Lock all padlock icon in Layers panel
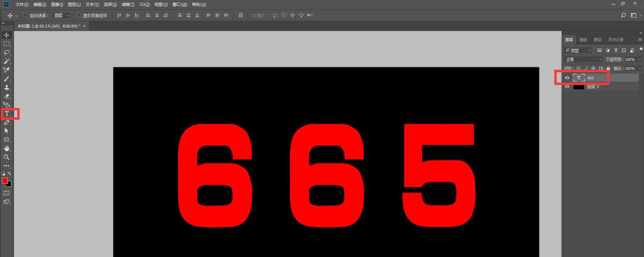This screenshot has height=257, width=644. coord(608,68)
